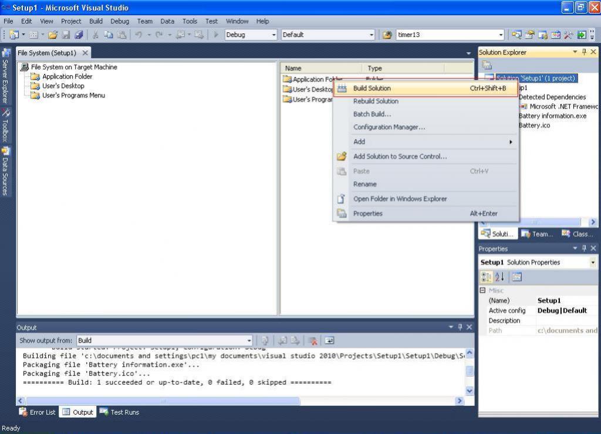Switch to the Test Runs tab
The image size is (601, 434).
point(119,412)
